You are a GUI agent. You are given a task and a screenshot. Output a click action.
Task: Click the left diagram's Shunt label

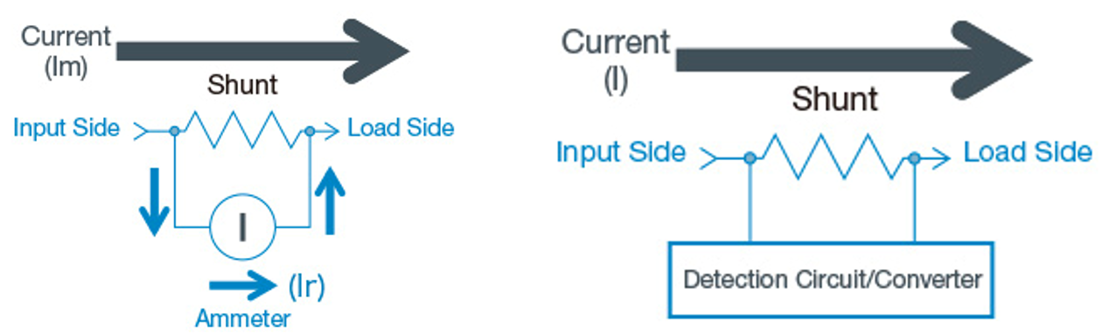(x=242, y=86)
